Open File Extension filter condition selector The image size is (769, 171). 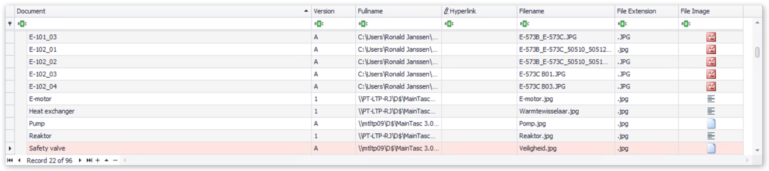(622, 24)
